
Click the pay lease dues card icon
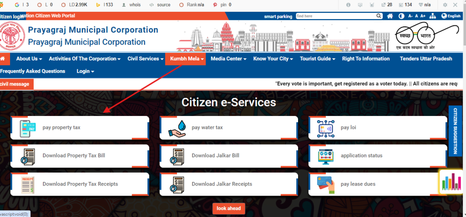tap(326, 184)
